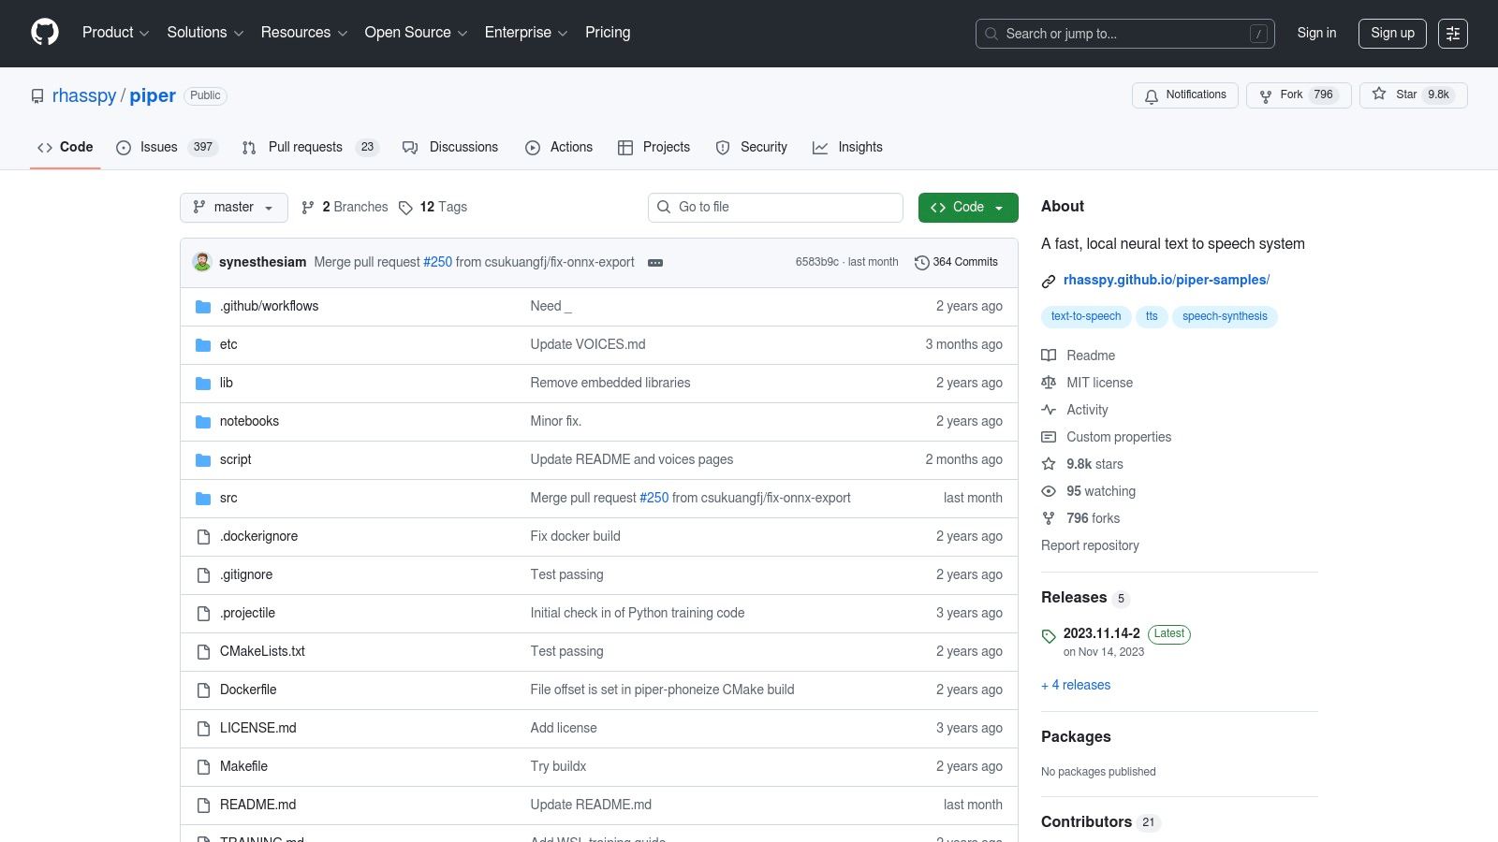Click the scale icon for MIT license

coord(1049,383)
